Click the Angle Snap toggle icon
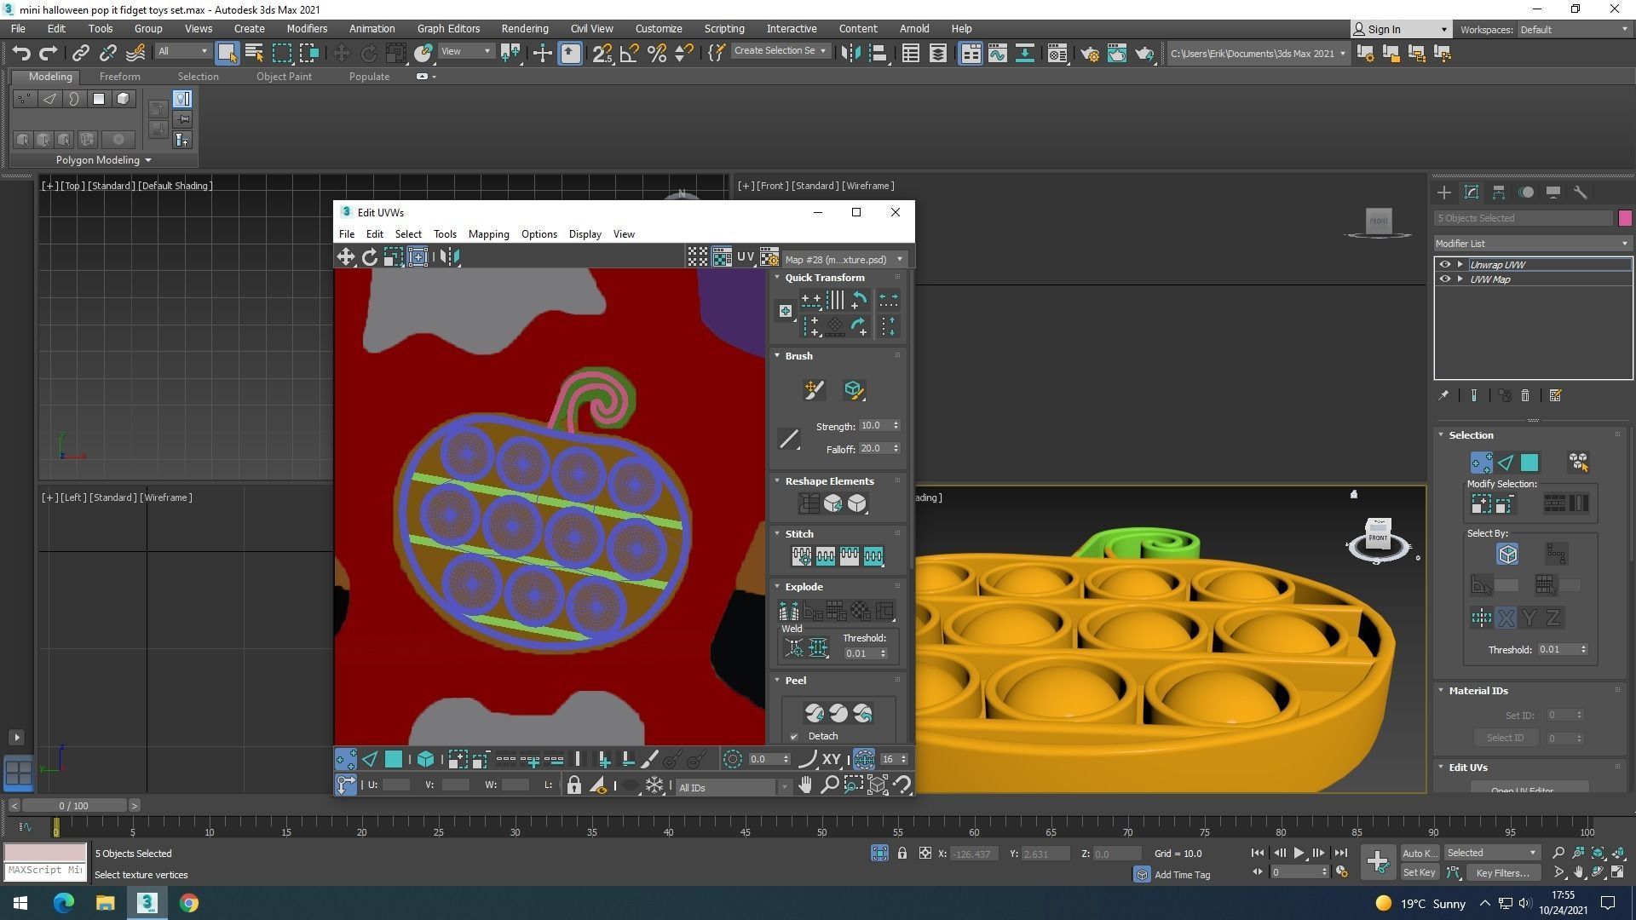This screenshot has height=920, width=1636. [629, 53]
